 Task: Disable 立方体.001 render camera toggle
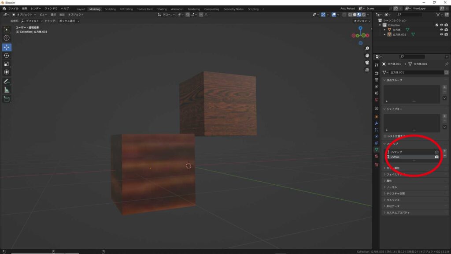pyautogui.click(x=446, y=34)
